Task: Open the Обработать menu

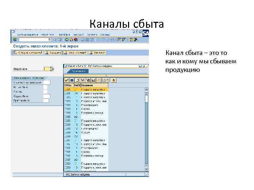Action: pyautogui.click(x=47, y=35)
